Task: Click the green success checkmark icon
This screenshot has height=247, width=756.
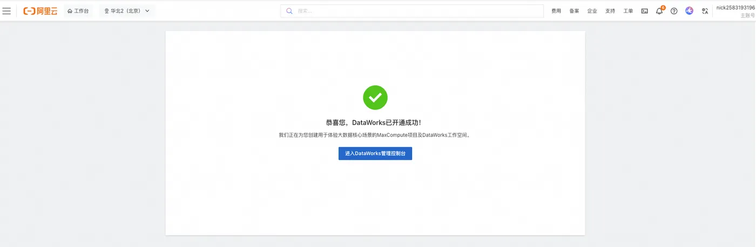Action: (x=375, y=98)
